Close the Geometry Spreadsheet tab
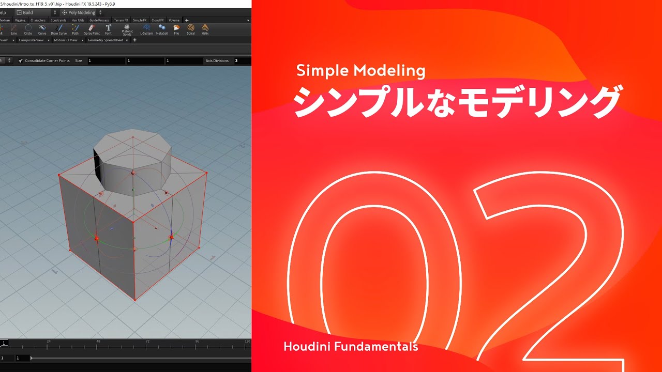662x372 pixels. tap(128, 40)
